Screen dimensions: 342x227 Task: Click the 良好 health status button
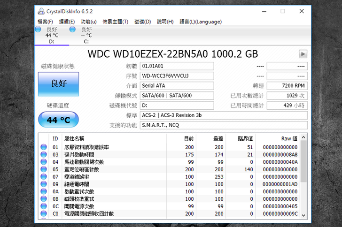pyautogui.click(x=58, y=84)
